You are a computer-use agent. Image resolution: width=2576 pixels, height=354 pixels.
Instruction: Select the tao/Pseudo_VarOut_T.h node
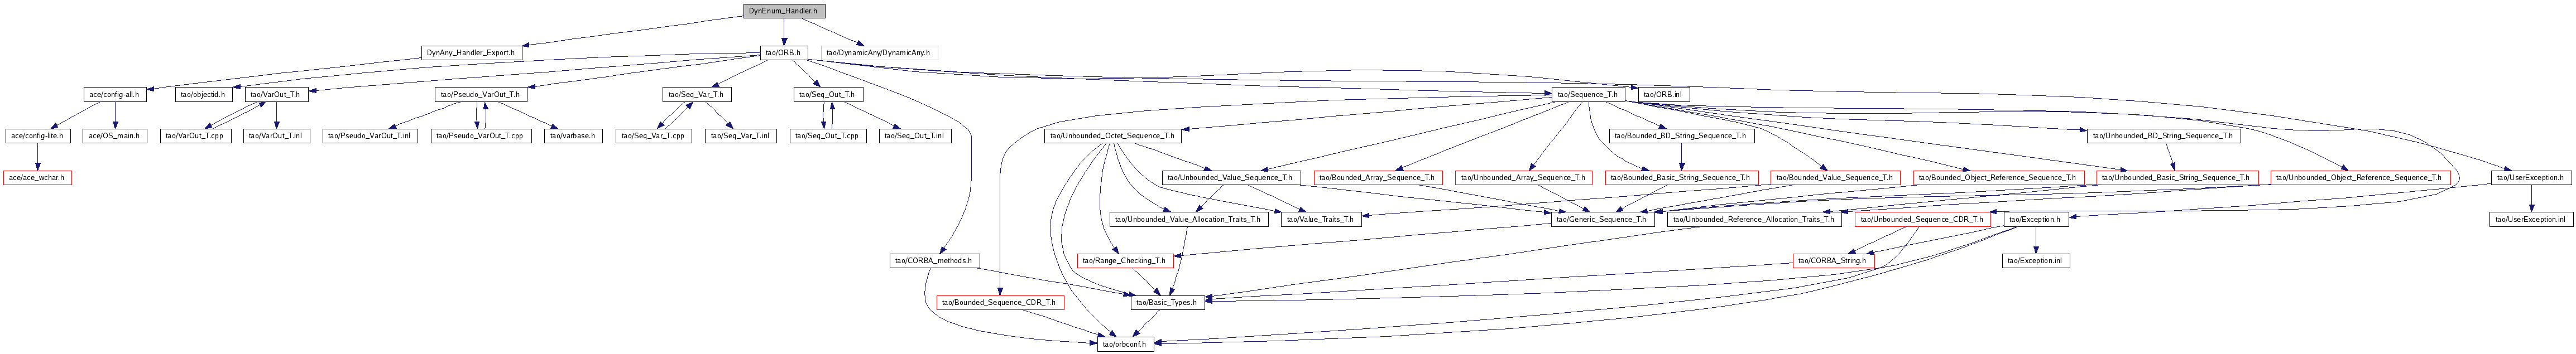[480, 94]
